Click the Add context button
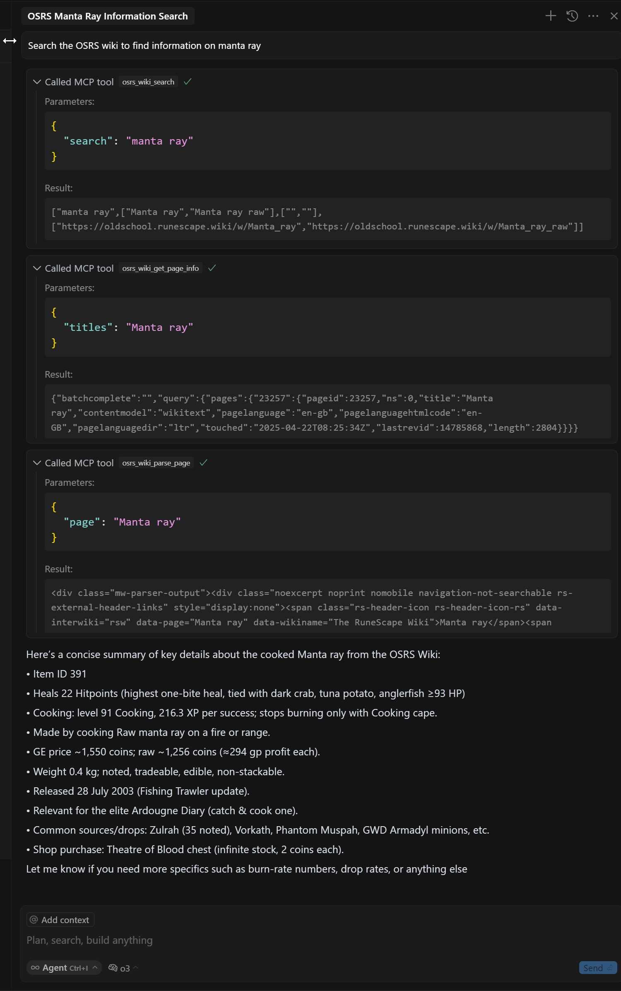The image size is (621, 991). point(60,920)
